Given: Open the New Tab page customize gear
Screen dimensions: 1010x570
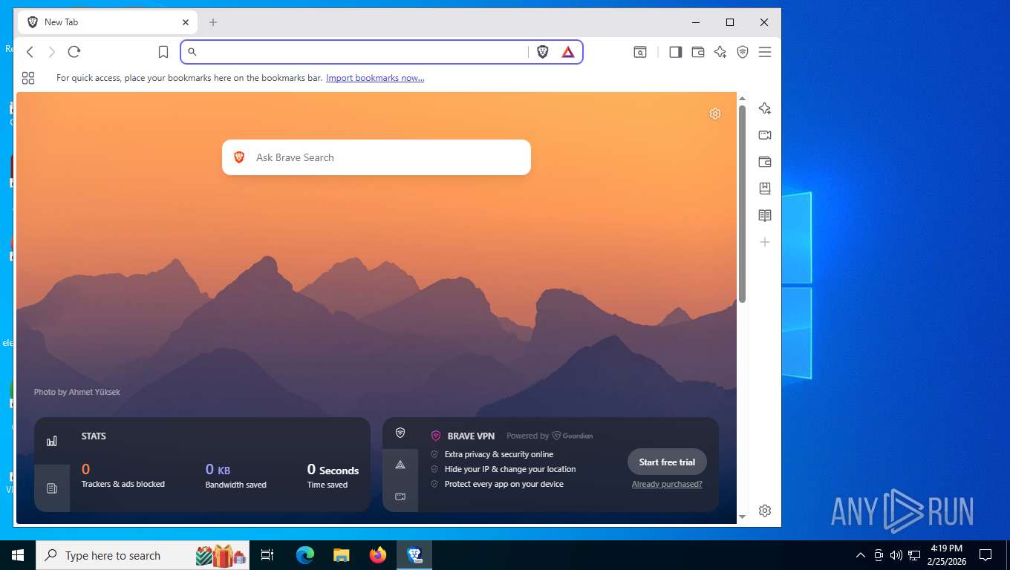Looking at the screenshot, I should 715,114.
